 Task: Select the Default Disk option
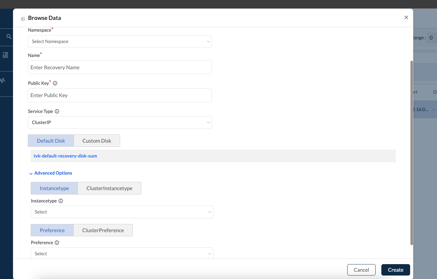pos(51,141)
